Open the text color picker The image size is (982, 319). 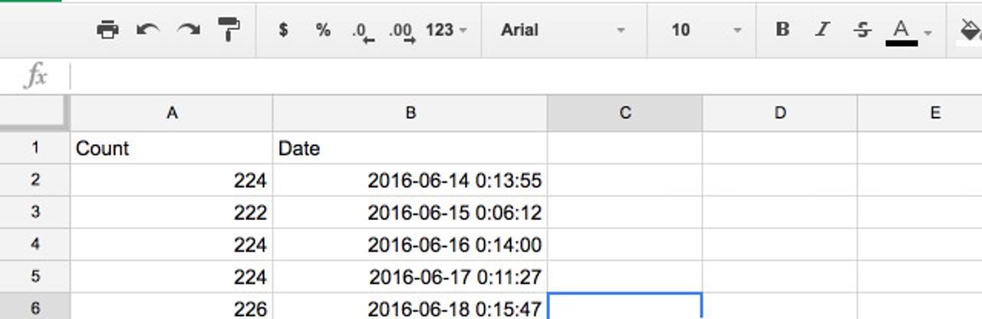902,31
